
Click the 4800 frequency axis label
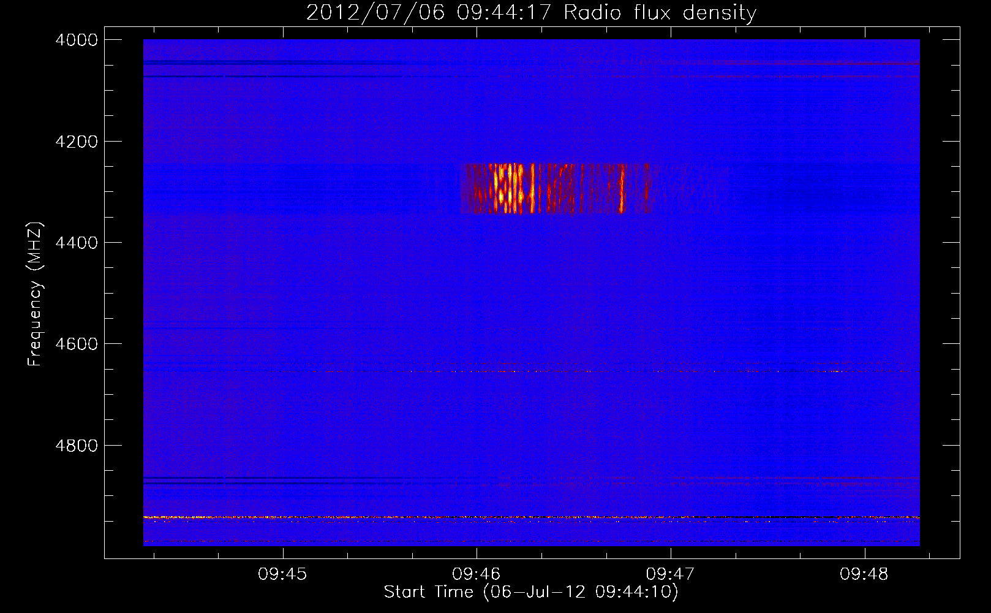[77, 446]
